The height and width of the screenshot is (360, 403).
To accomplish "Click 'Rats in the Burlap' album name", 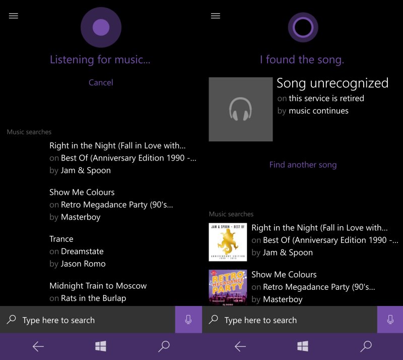I will (x=94, y=298).
